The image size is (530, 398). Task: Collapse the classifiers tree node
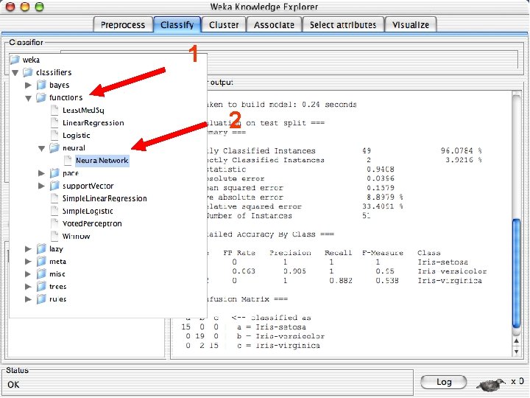pyautogui.click(x=15, y=73)
